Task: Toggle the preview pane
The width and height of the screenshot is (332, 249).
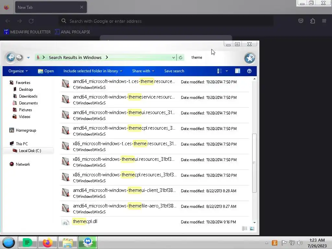Action: click(x=238, y=71)
